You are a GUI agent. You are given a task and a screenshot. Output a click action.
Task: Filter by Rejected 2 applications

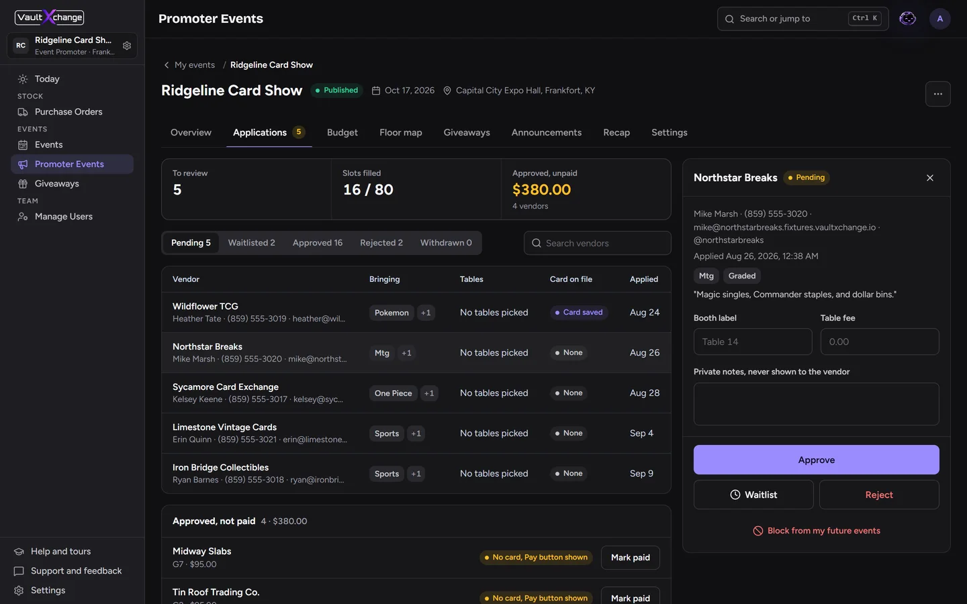click(381, 243)
